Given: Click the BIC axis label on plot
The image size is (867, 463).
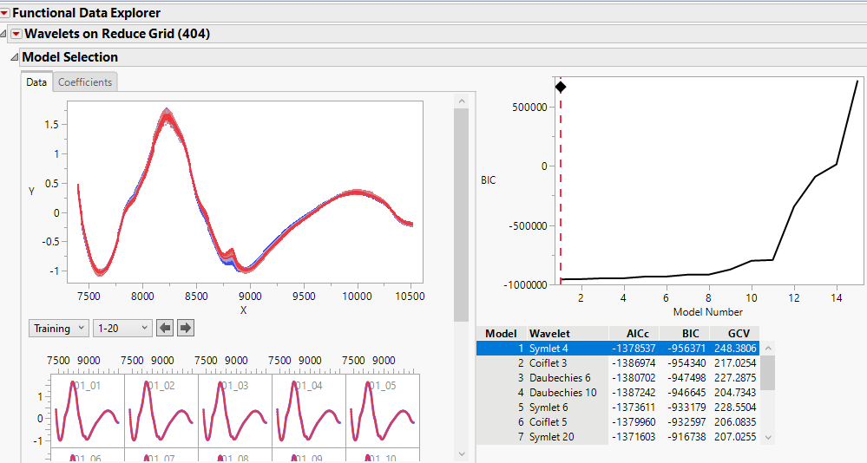Looking at the screenshot, I should coord(489,180).
